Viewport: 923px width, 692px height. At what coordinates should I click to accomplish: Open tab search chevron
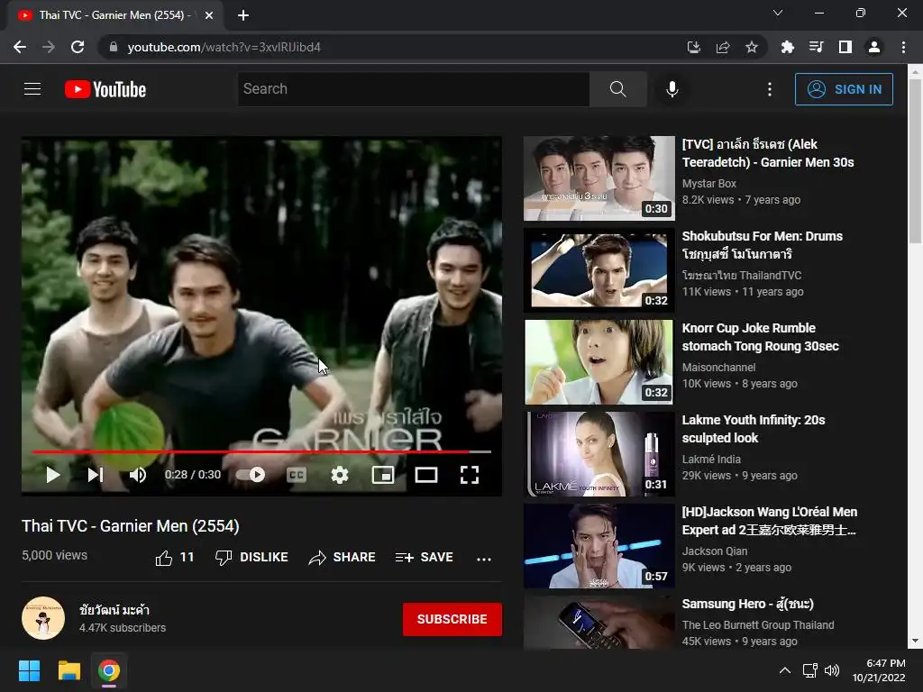click(x=778, y=13)
